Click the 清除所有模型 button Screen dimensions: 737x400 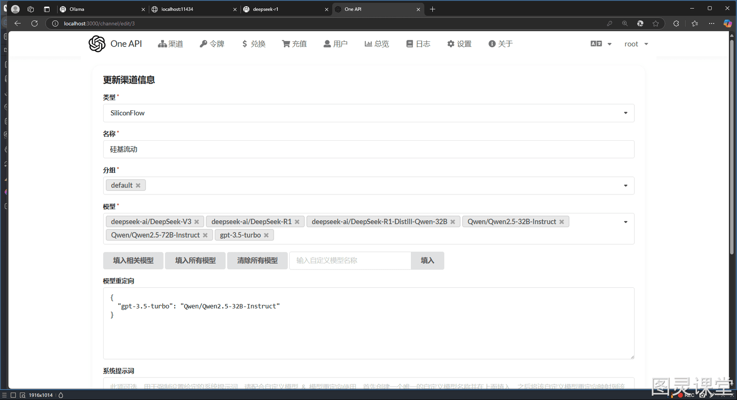point(257,261)
